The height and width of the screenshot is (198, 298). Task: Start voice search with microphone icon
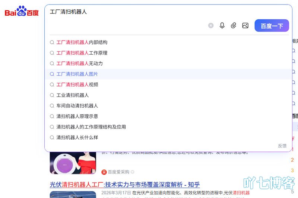[x=222, y=25]
